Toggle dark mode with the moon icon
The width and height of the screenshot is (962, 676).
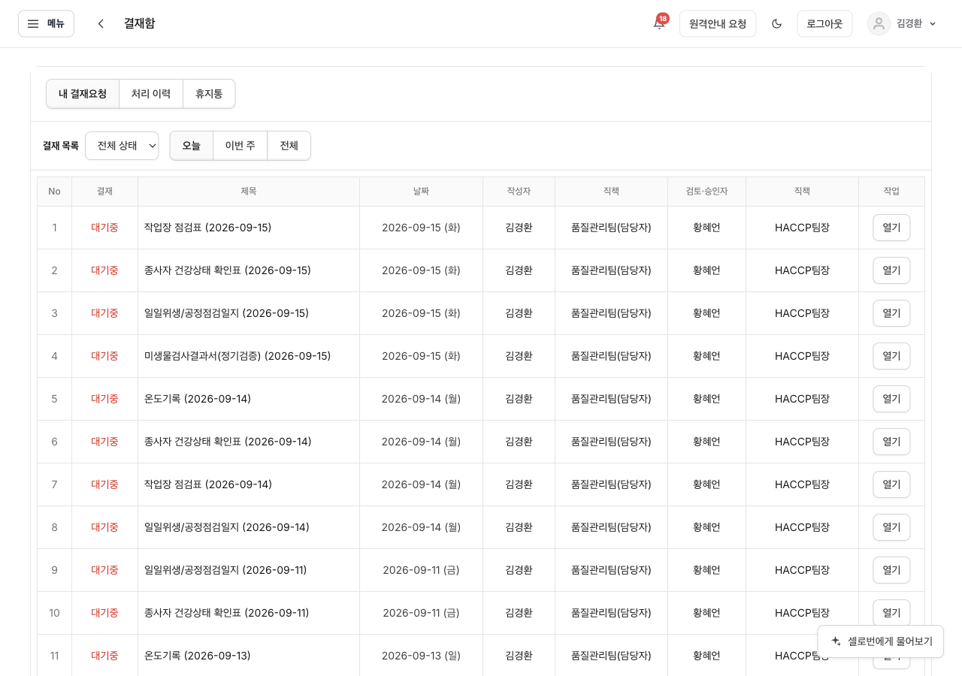click(777, 23)
